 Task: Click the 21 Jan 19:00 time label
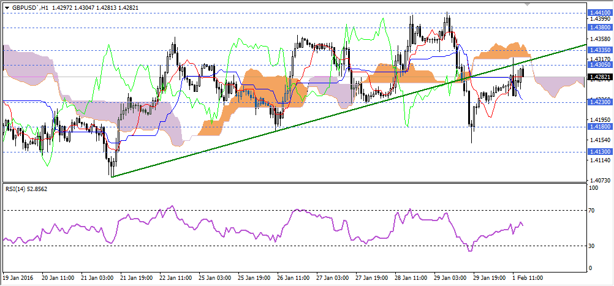(x=136, y=278)
